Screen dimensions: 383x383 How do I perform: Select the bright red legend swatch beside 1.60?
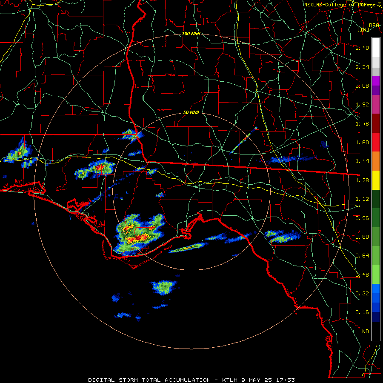point(376,142)
